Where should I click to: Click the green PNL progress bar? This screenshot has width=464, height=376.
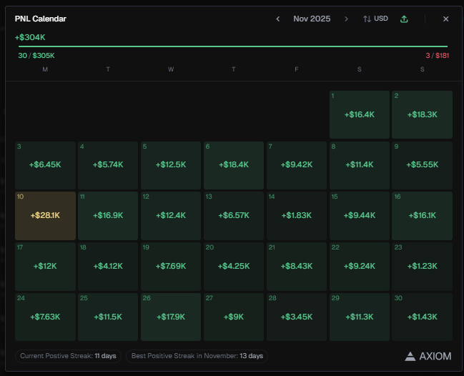233,46
